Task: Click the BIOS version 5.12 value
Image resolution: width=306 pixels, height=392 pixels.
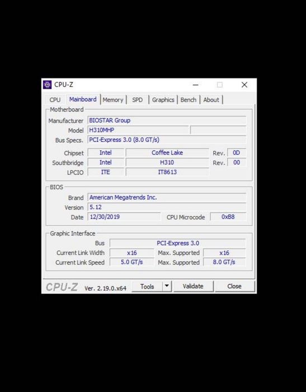Action: tap(167, 207)
